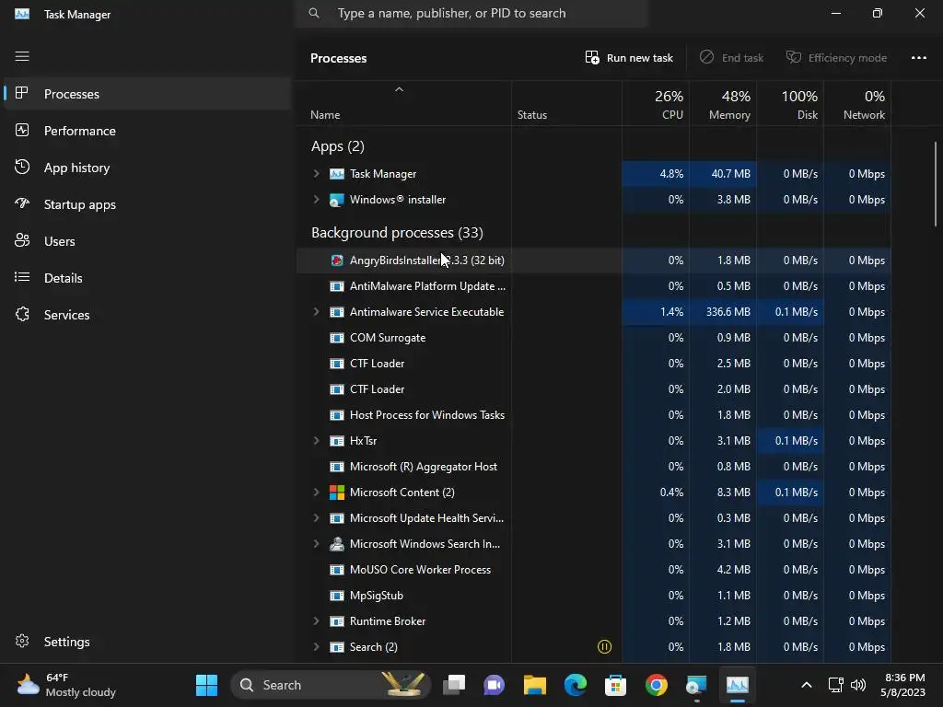Select AntiMalware Platform Update process
Viewport: 943px width, 707px height.
pos(594,286)
